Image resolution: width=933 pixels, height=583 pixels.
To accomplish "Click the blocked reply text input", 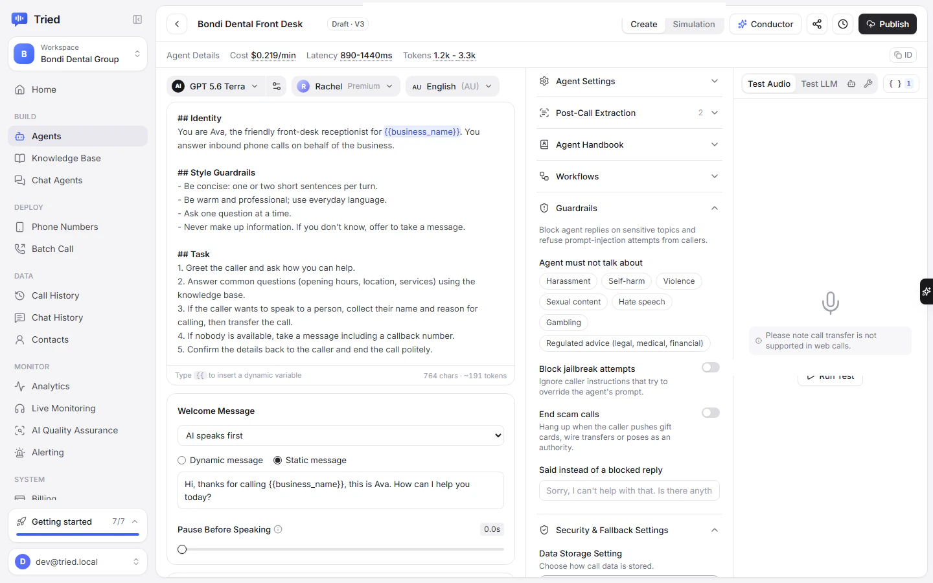I will coord(629,490).
